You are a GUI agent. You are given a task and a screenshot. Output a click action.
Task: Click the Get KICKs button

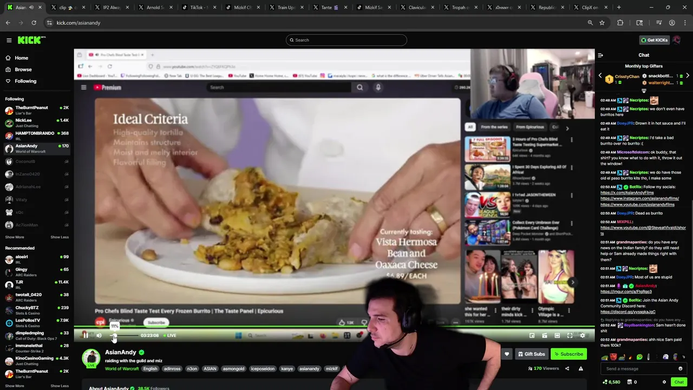(655, 40)
